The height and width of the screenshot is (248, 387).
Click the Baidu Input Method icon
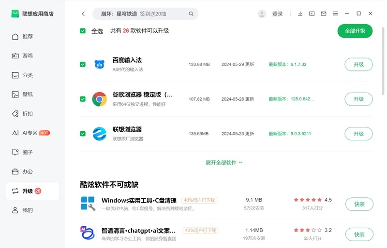coord(100,65)
